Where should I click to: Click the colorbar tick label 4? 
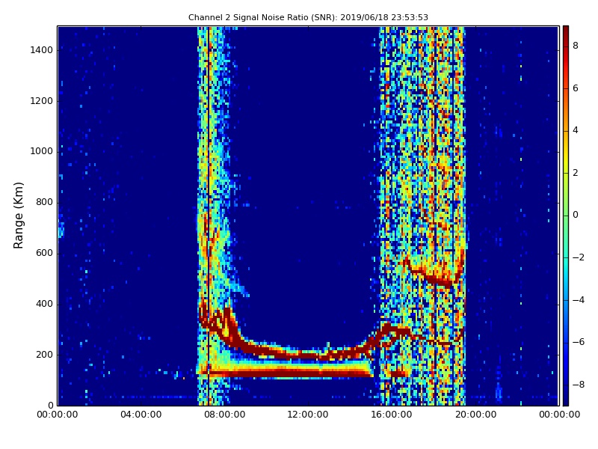click(x=576, y=130)
